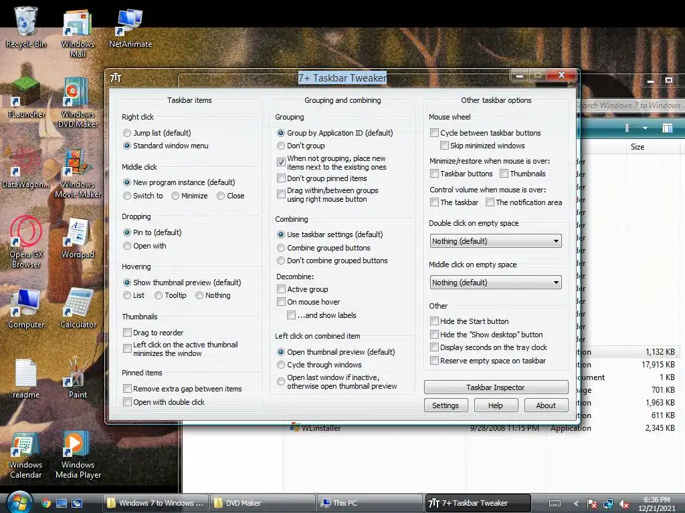Switch to This PC taskbar button

pyautogui.click(x=369, y=503)
